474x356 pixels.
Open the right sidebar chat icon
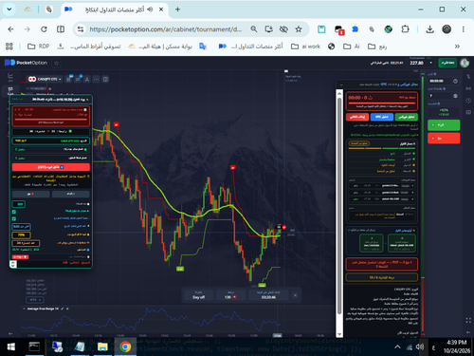(x=468, y=112)
